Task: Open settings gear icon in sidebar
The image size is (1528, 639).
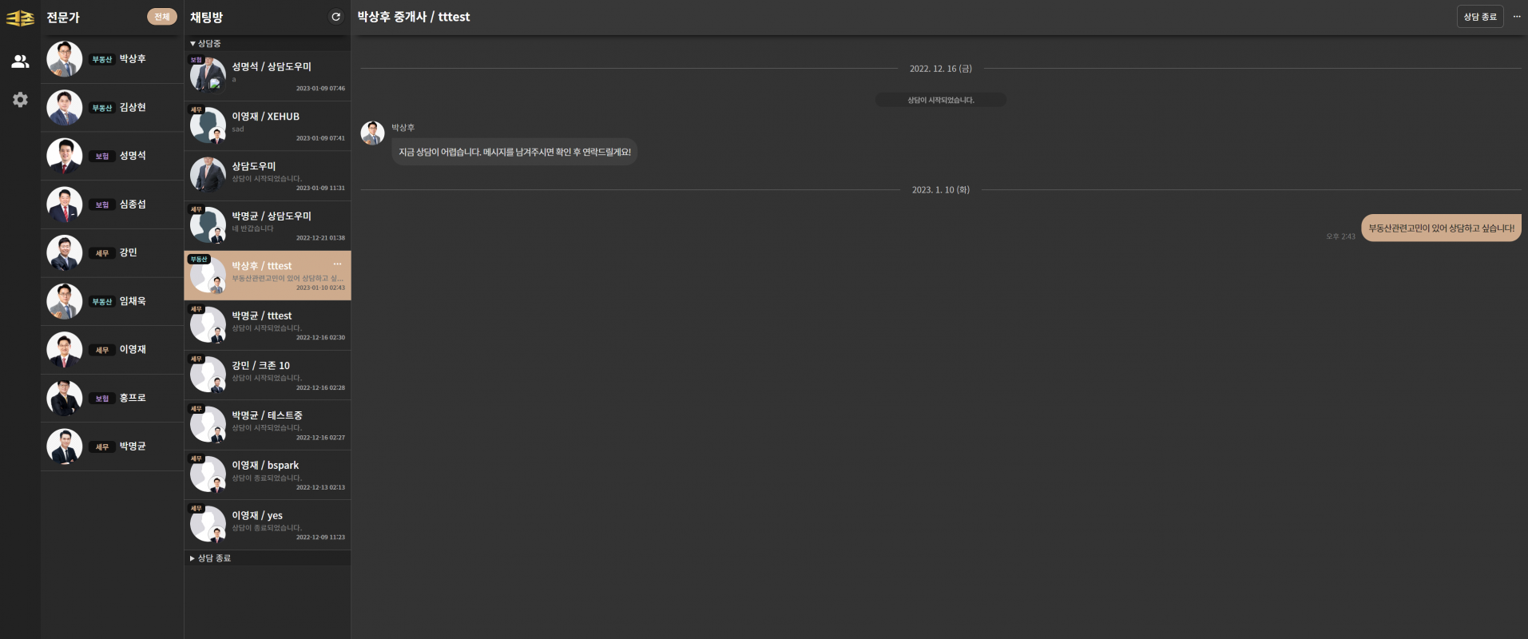Action: click(x=20, y=100)
